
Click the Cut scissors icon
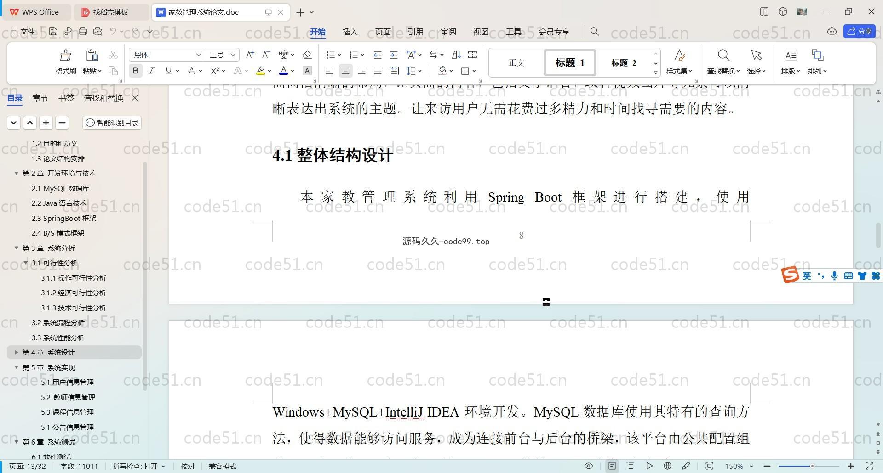[113, 55]
